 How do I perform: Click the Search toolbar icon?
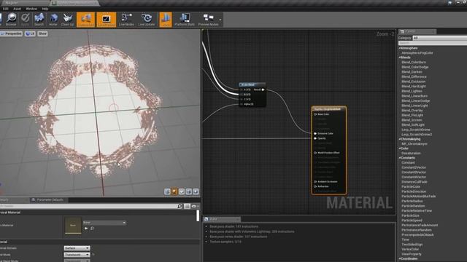(39, 20)
